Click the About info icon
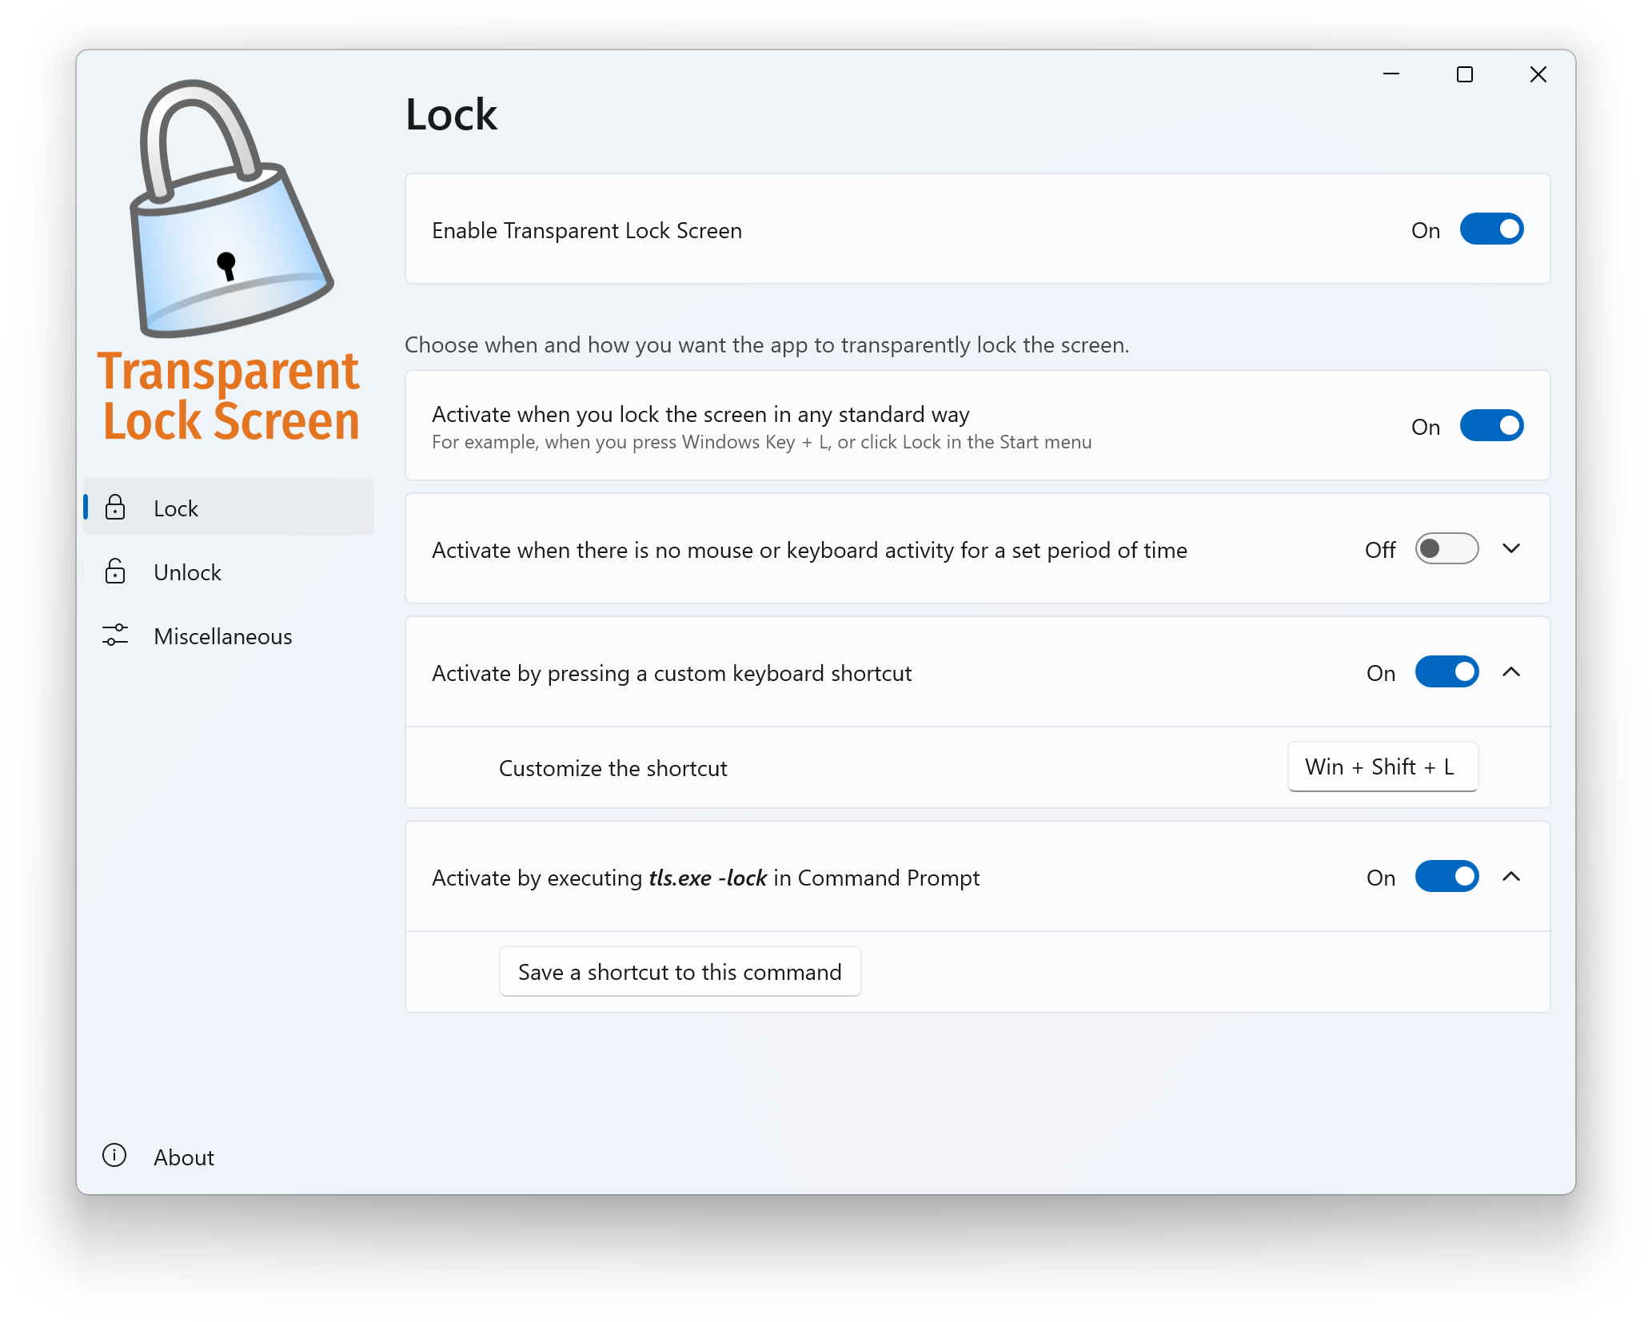 pos(114,1157)
